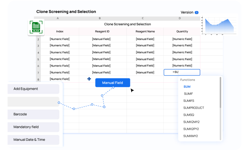Click the blue Version badge
249x151 pixels.
click(197, 12)
